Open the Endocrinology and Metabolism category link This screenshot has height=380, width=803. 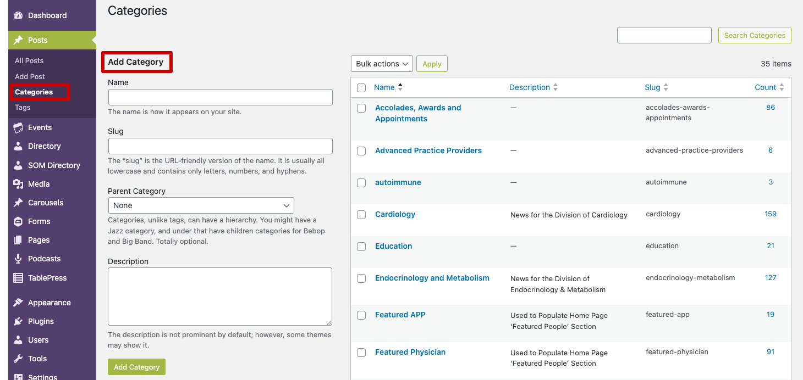click(x=432, y=278)
